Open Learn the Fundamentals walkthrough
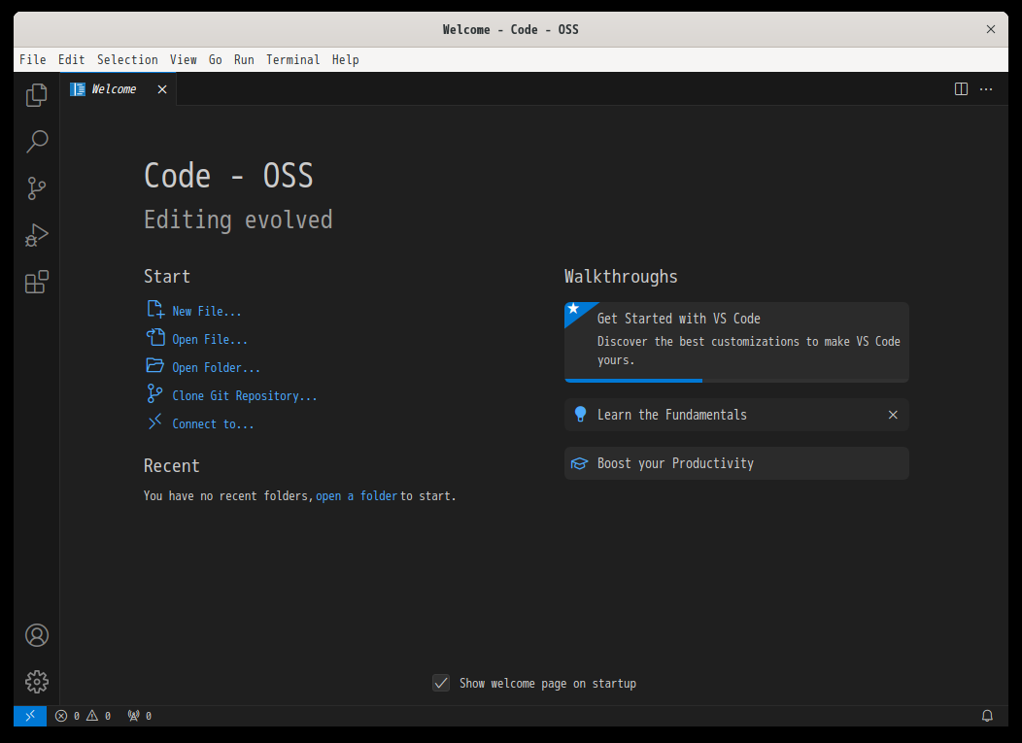This screenshot has height=743, width=1022. pos(736,415)
